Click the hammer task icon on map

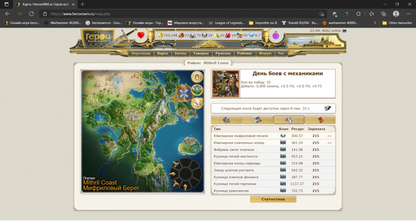click(x=197, y=103)
